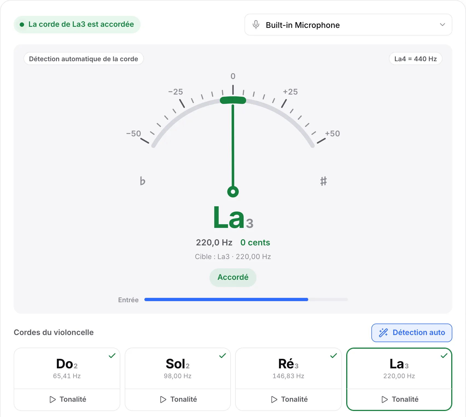Click the sharp symbol beside the gauge
The height and width of the screenshot is (417, 466).
point(324,181)
